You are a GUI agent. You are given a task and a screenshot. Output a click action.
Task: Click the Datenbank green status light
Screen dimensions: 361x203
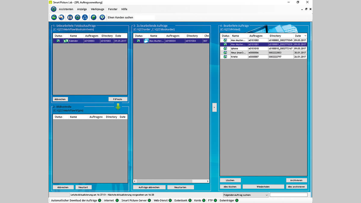190,200
